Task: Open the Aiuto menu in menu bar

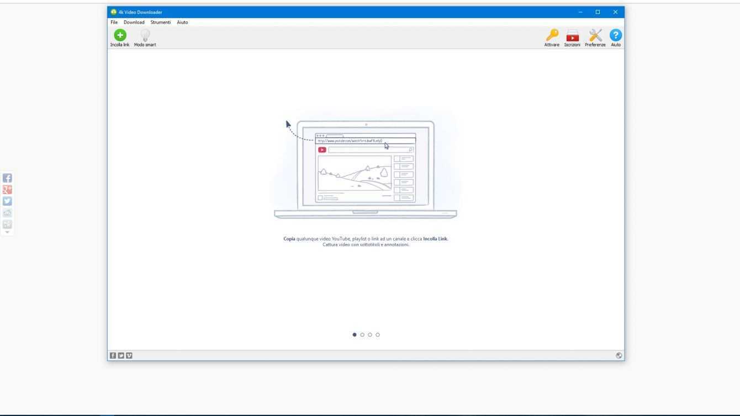Action: (182, 22)
